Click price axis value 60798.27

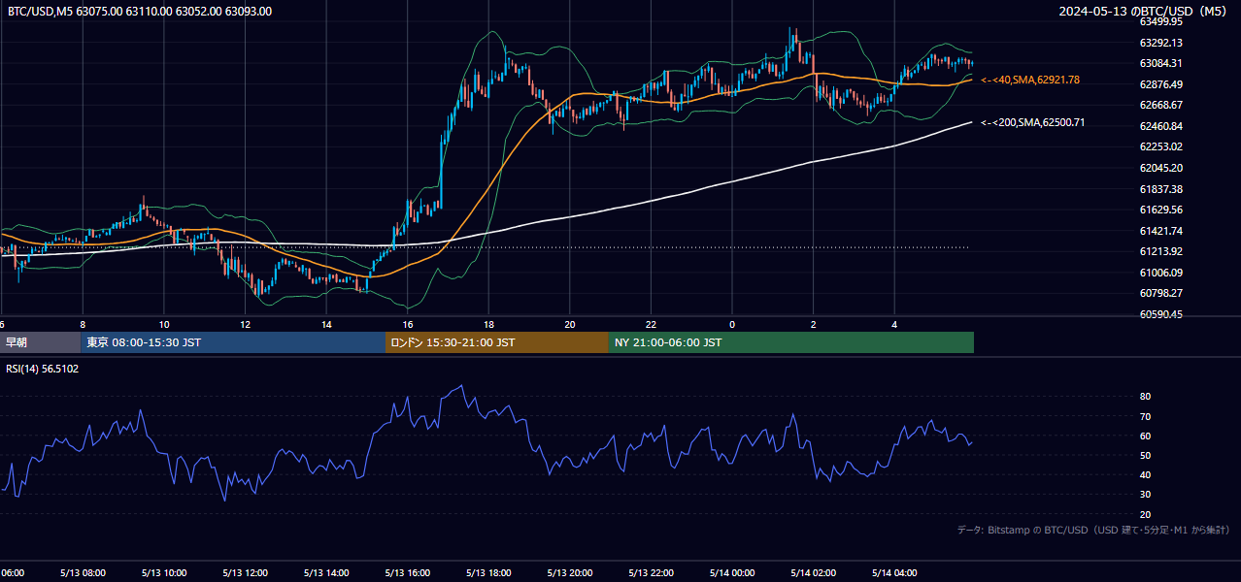1162,293
